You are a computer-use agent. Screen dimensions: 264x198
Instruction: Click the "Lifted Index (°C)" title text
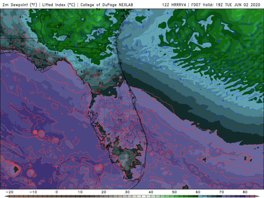[59, 5]
